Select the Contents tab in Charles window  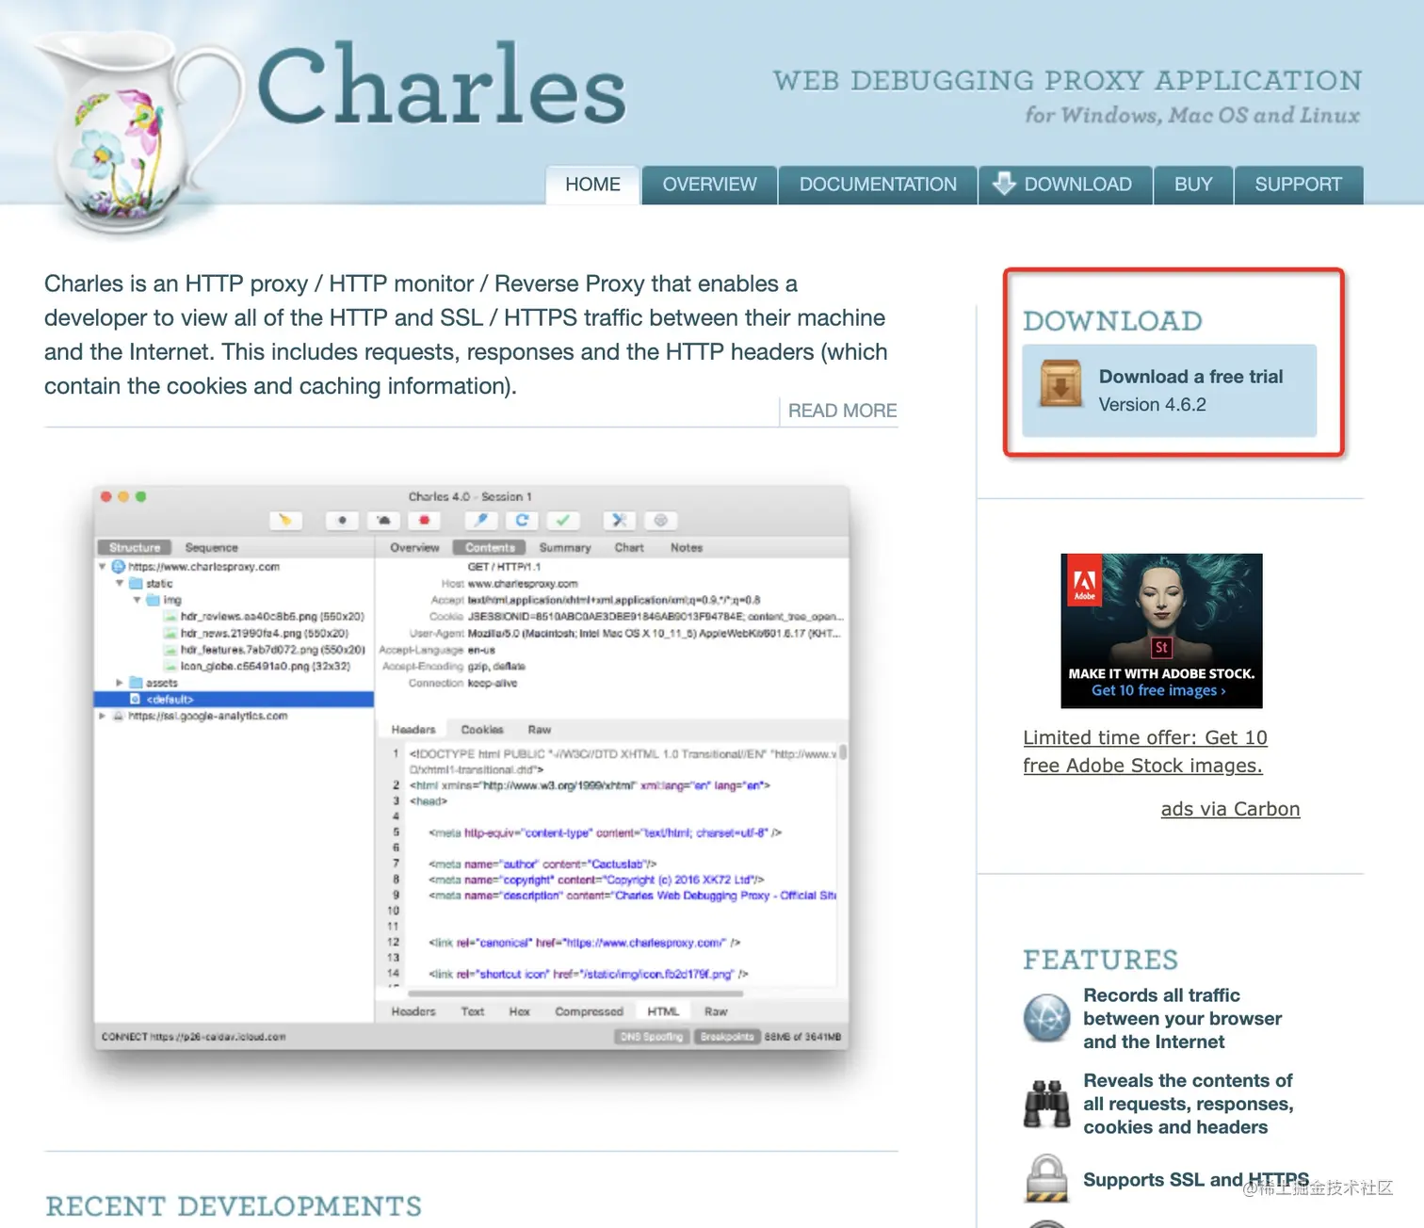click(490, 547)
